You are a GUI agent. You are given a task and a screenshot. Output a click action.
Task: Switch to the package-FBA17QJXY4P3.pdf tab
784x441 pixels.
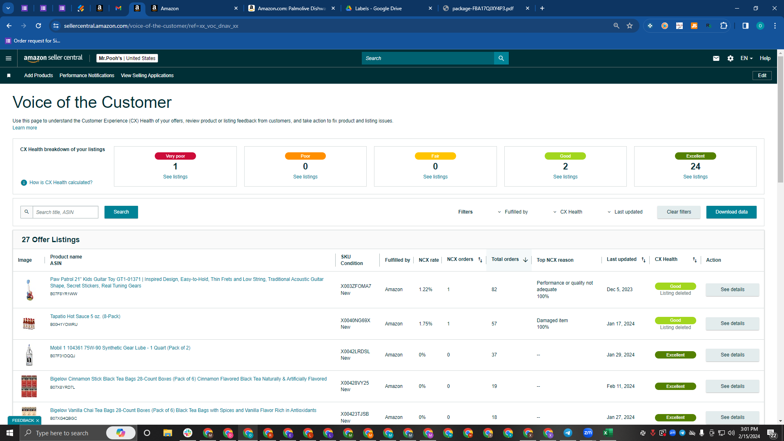point(485,8)
